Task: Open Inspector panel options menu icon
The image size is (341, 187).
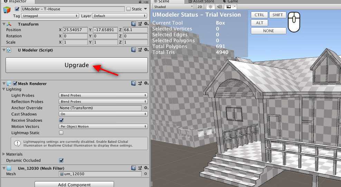Action: pos(146,2)
